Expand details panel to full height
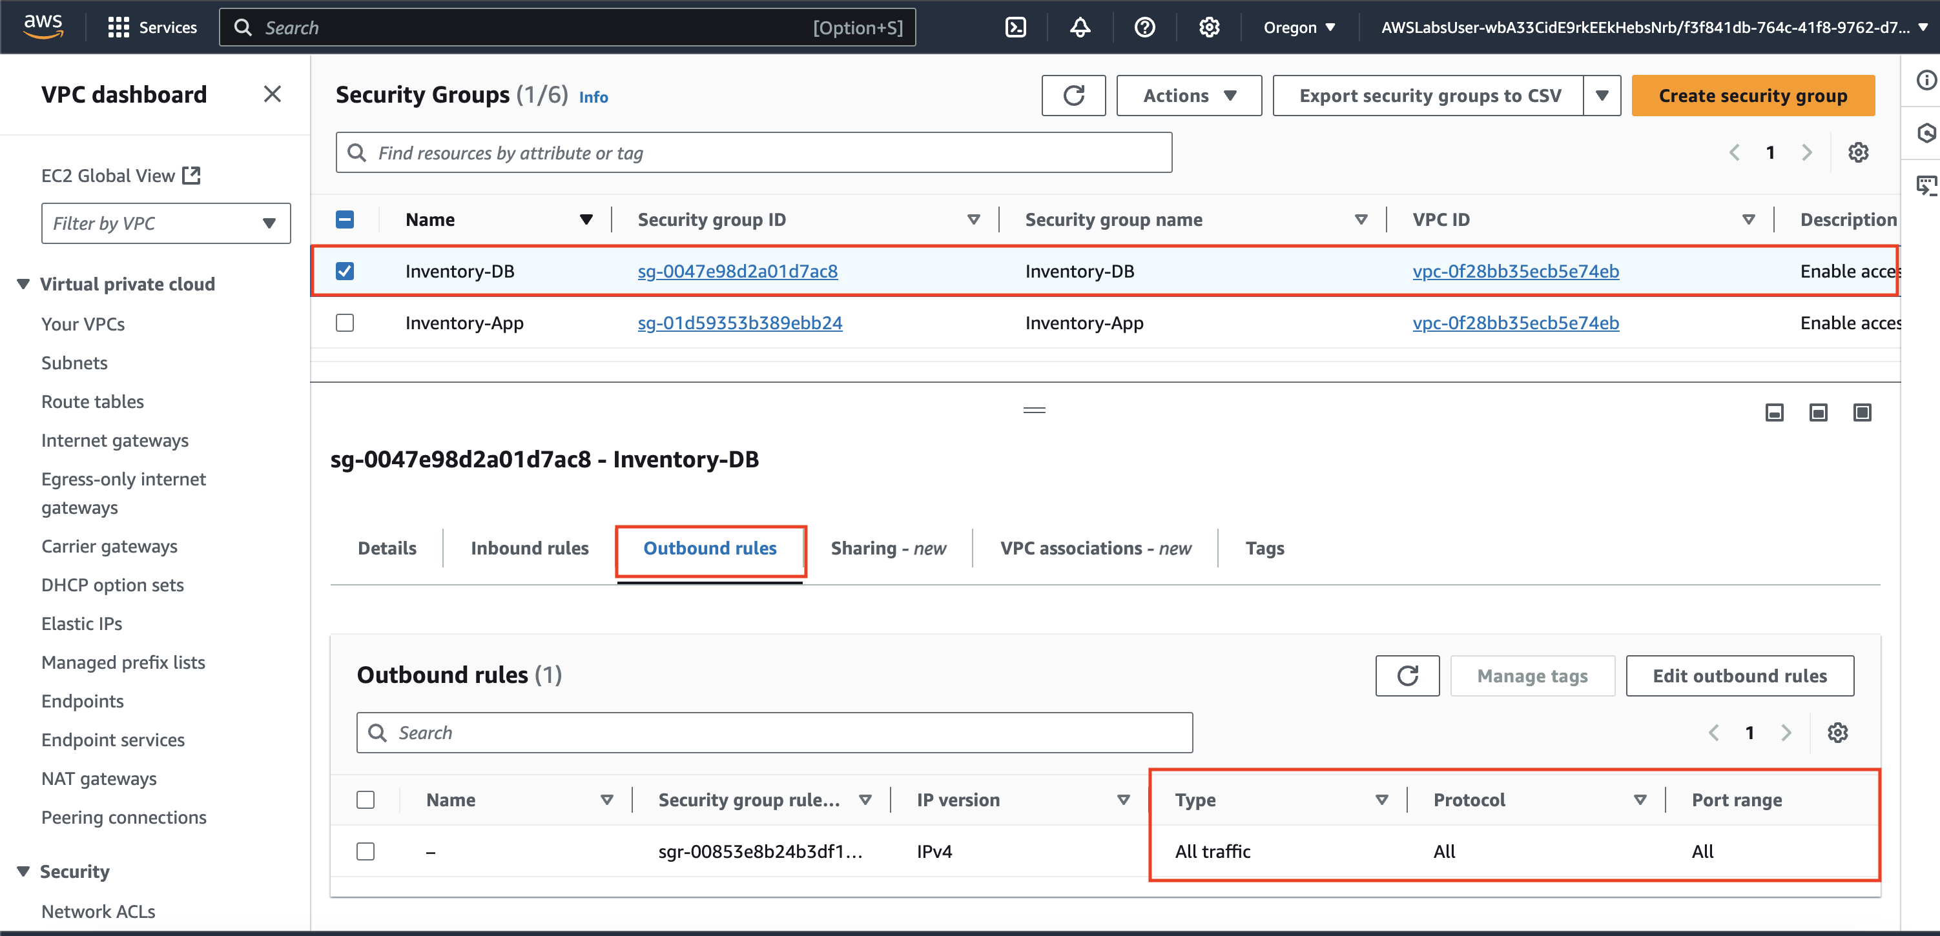The image size is (1940, 936). click(1862, 412)
